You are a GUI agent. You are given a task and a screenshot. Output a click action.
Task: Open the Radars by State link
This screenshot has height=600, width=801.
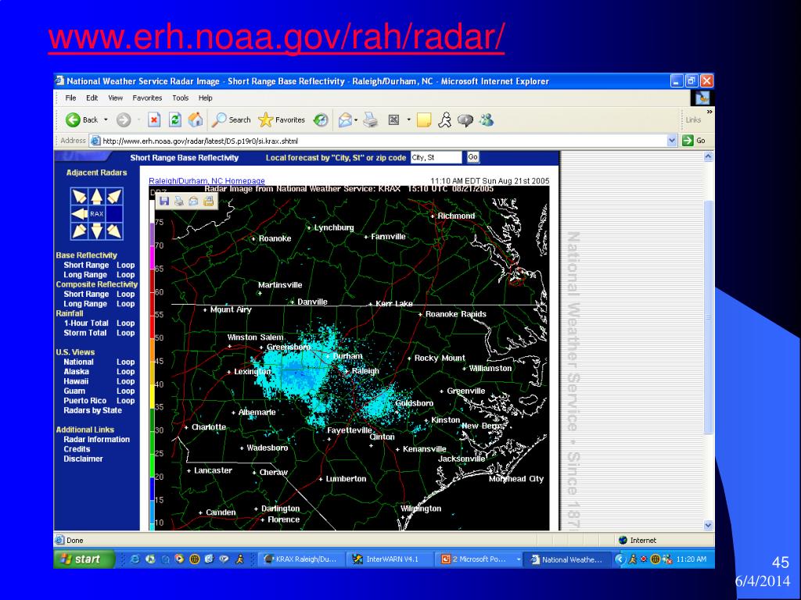pyautogui.click(x=93, y=410)
